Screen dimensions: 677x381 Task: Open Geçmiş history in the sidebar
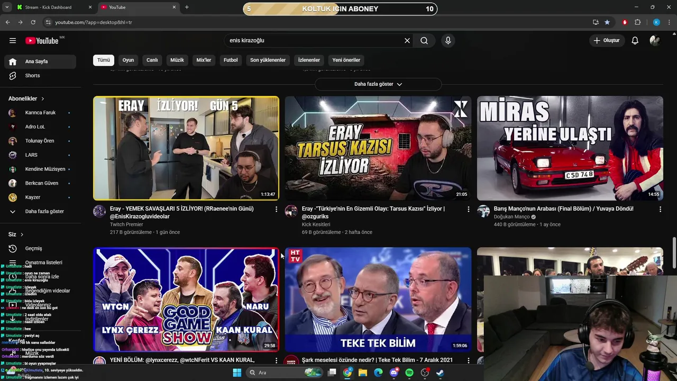(40, 249)
